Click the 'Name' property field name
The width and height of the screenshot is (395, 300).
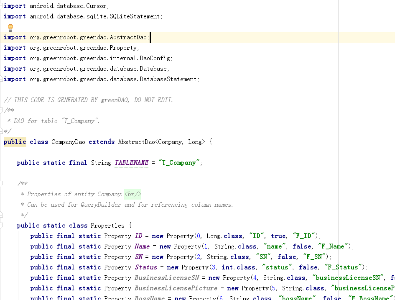(x=142, y=246)
